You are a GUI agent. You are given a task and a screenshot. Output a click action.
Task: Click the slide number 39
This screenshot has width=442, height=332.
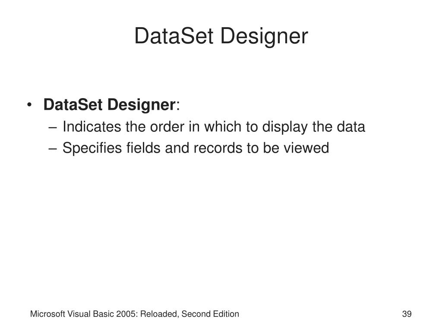pyautogui.click(x=407, y=314)
